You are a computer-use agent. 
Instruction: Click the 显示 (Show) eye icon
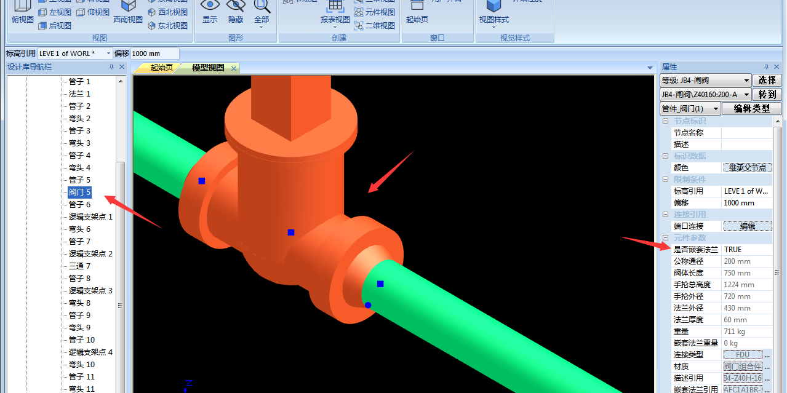[x=210, y=6]
